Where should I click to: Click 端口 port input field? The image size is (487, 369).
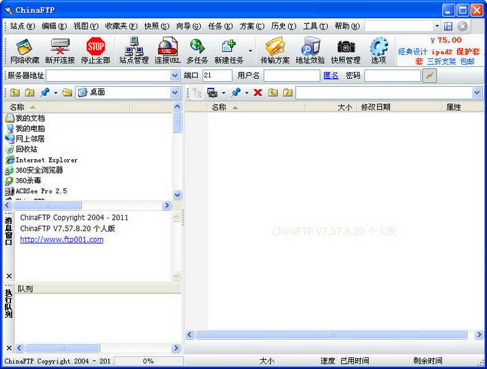pos(217,76)
